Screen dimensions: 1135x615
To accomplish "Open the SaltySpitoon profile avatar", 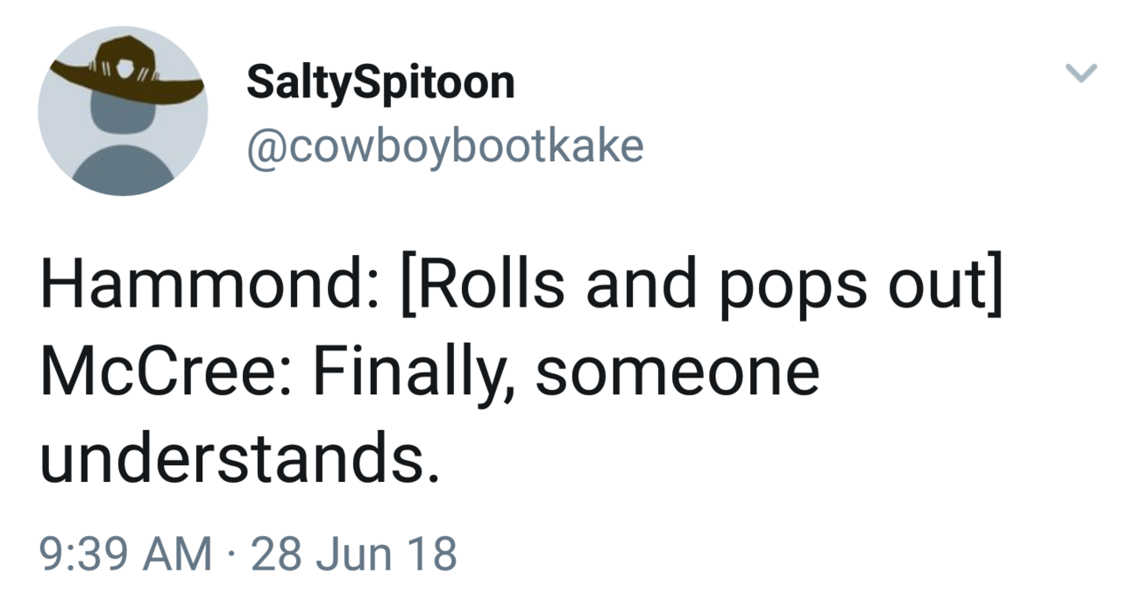I will click(122, 111).
